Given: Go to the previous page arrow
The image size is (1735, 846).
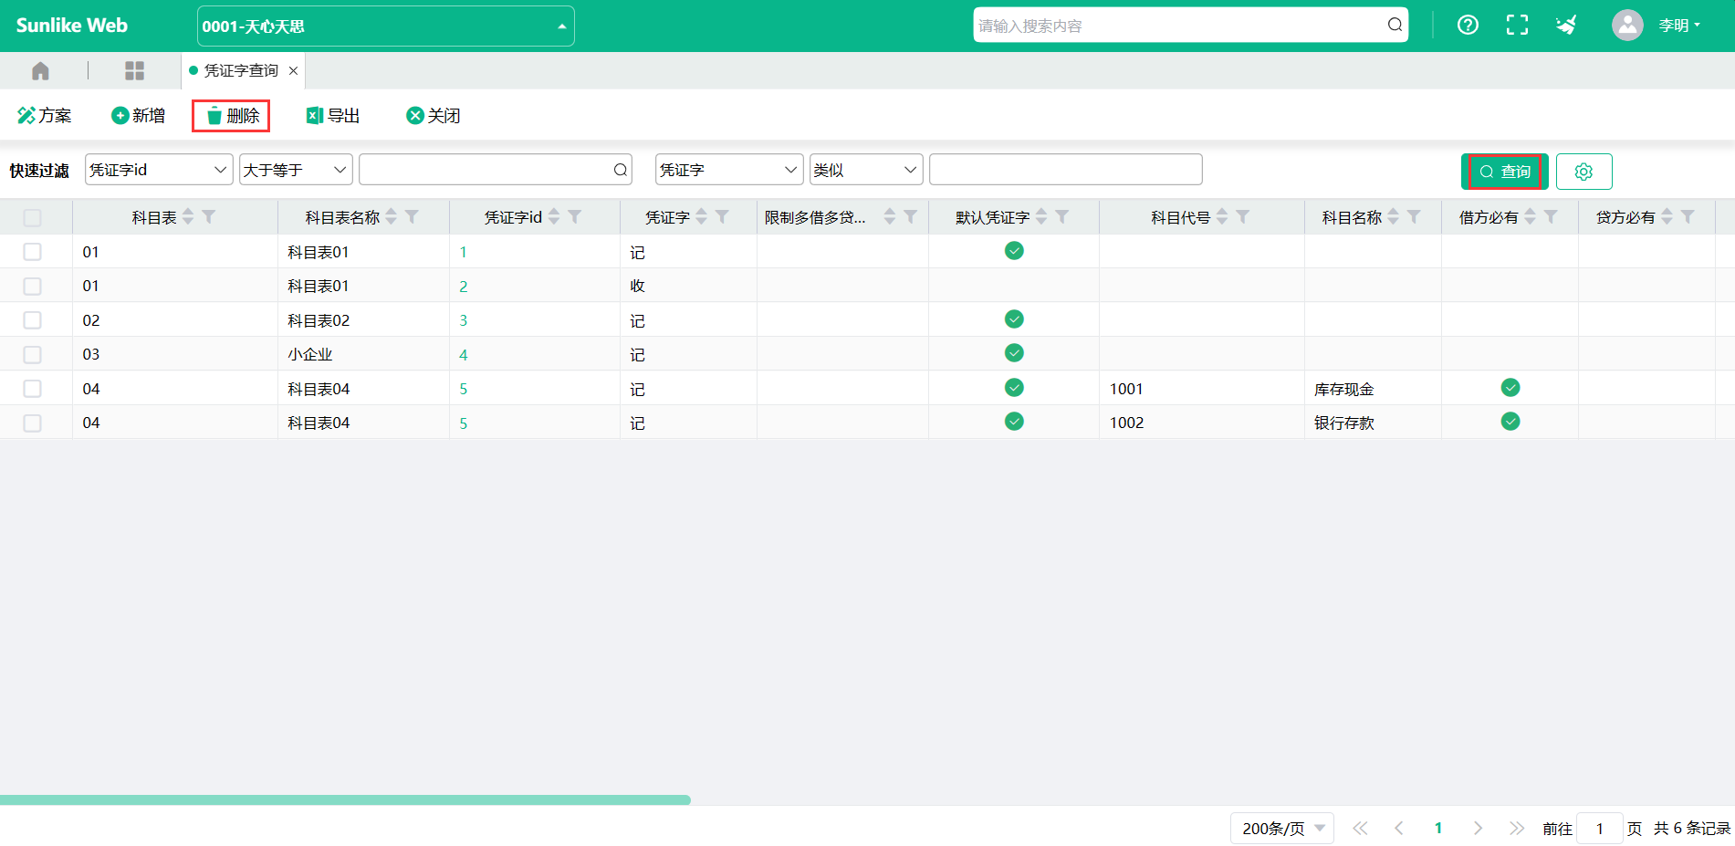Looking at the screenshot, I should coord(1399,828).
